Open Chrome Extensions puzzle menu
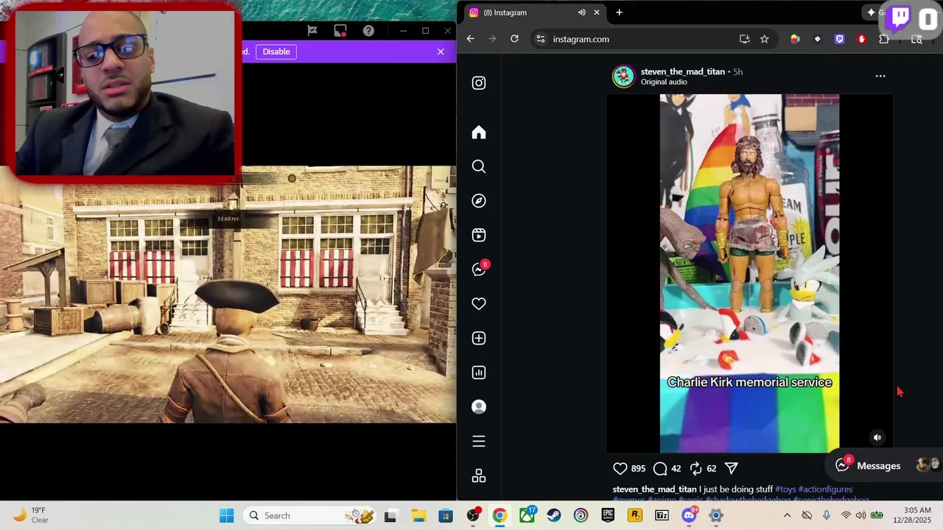This screenshot has width=943, height=530. (884, 39)
